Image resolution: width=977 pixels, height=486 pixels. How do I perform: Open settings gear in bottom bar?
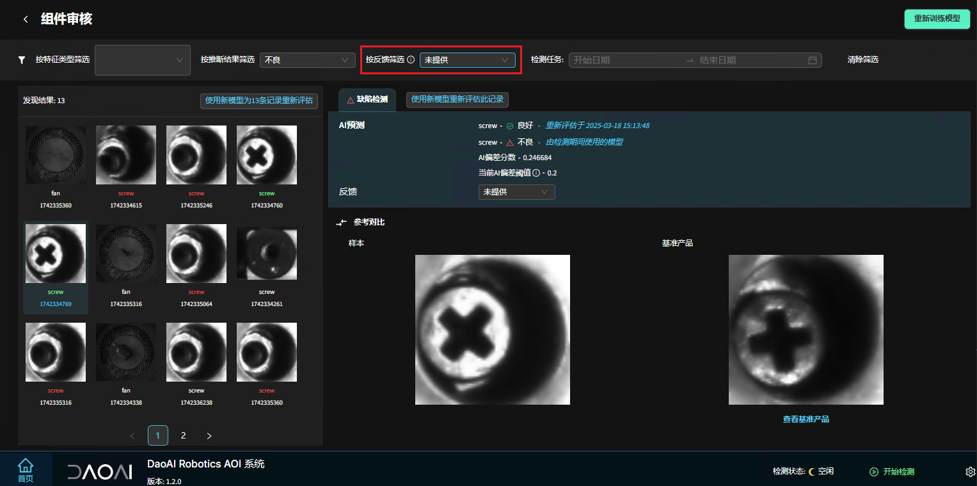(x=969, y=472)
